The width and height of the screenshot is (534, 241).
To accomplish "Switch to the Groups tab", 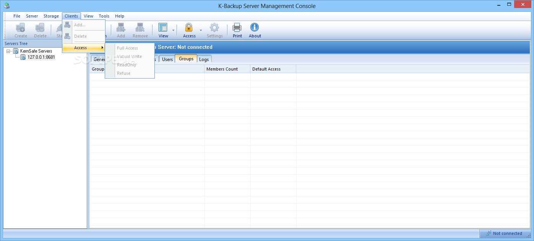I will click(186, 58).
